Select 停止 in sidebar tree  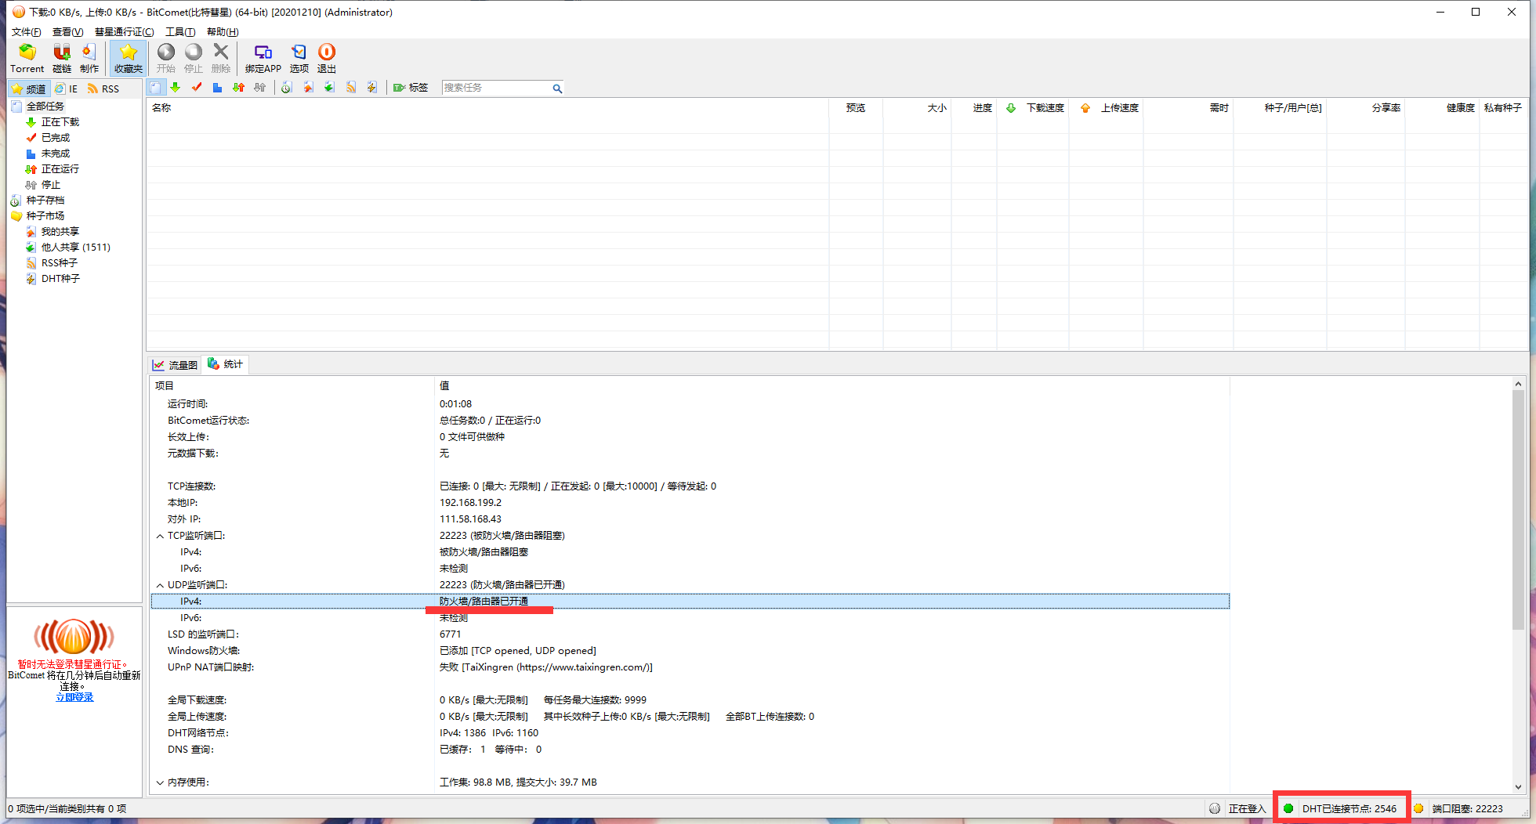coord(51,184)
